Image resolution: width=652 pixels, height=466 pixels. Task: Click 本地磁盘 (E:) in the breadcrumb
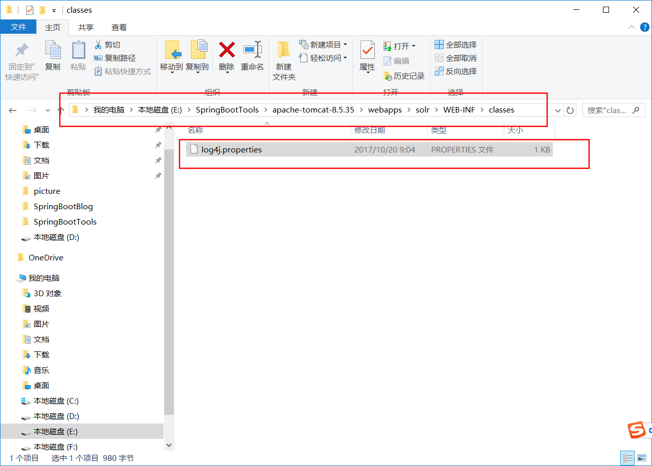point(160,110)
